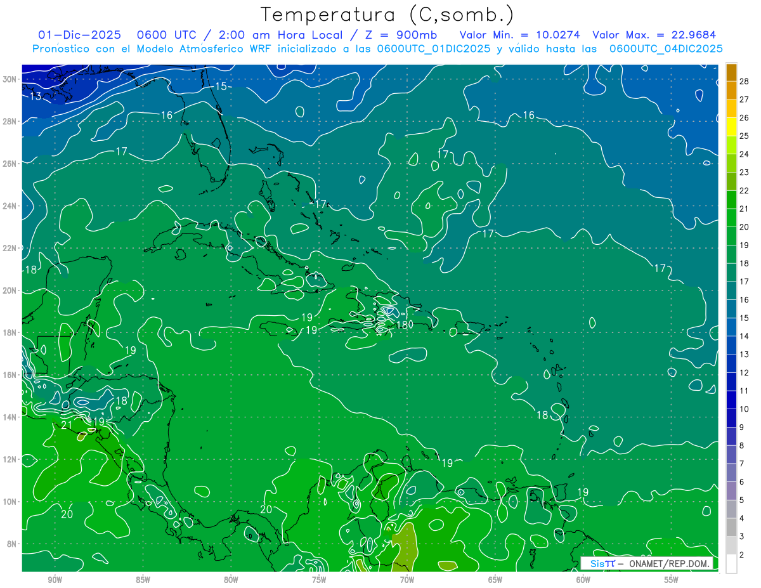The image size is (761, 588).
Task: Click the '8N' latitude axis label
Action: tap(13, 544)
